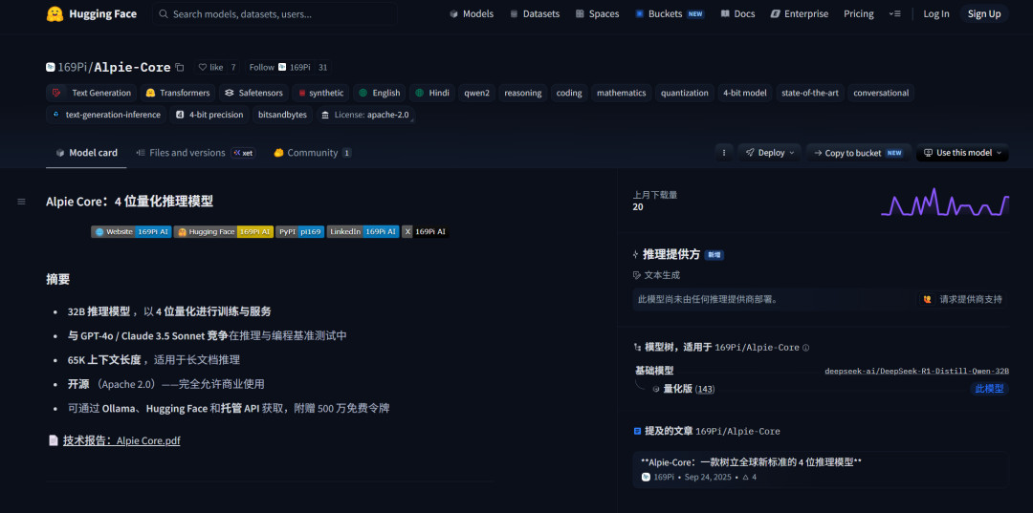This screenshot has height=513, width=1033.
Task: Select the bitsandbytes tag
Action: [282, 115]
